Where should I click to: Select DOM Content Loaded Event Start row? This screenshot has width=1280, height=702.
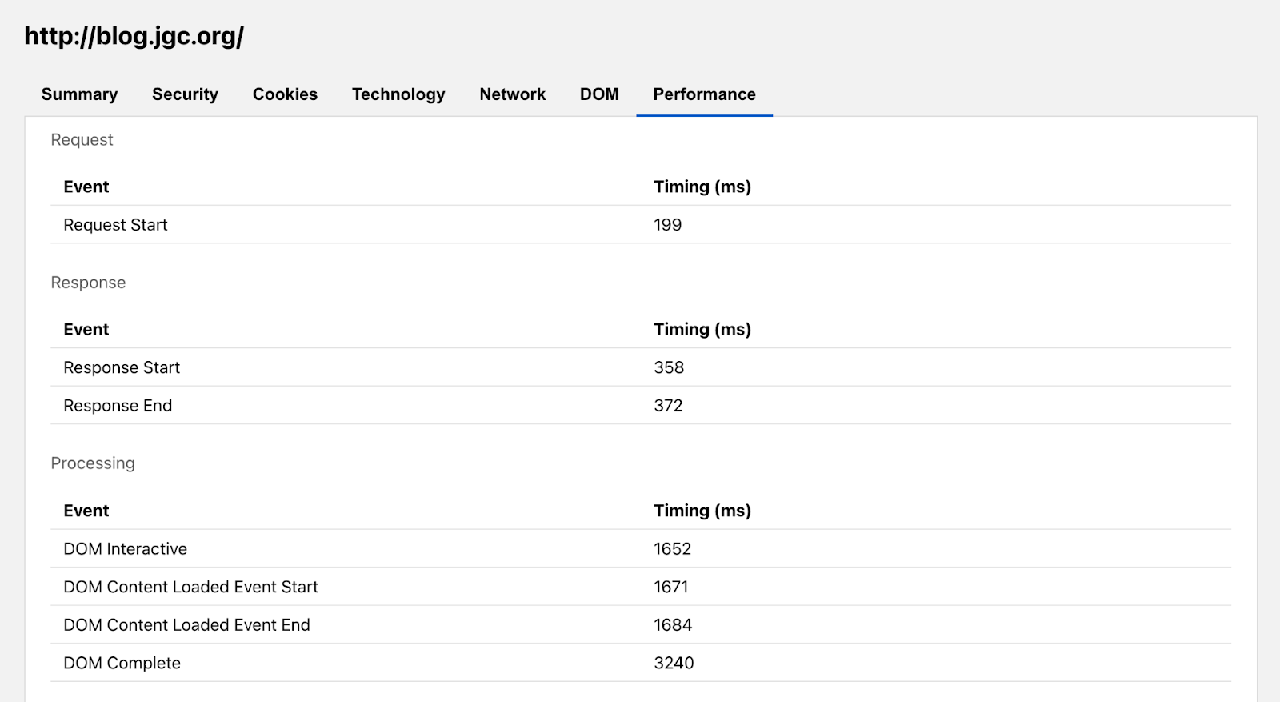[641, 587]
